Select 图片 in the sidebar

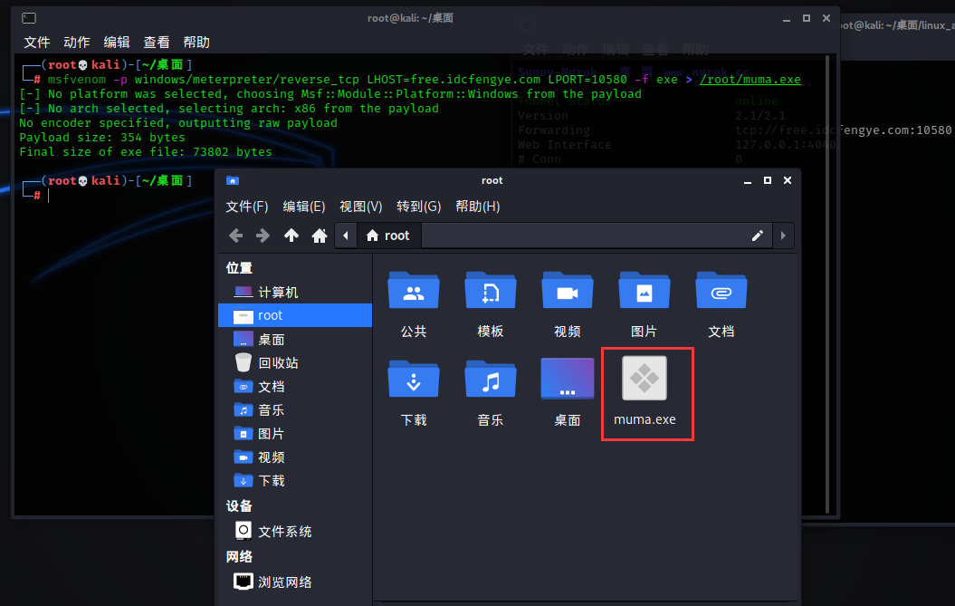tap(295, 434)
